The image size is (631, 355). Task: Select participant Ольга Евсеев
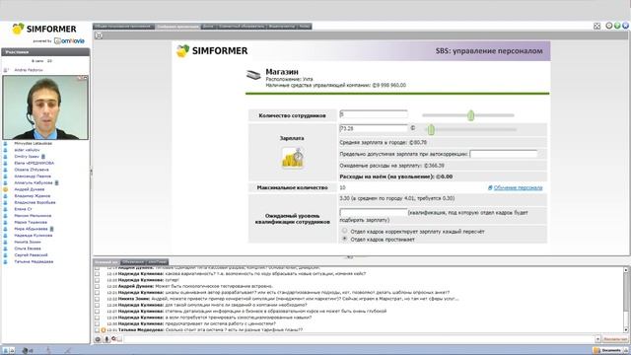(28, 248)
